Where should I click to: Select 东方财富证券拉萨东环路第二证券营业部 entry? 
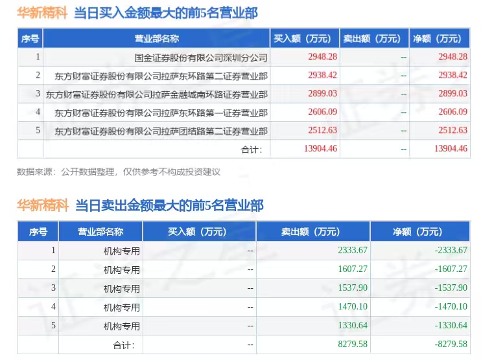pyautogui.click(x=161, y=76)
